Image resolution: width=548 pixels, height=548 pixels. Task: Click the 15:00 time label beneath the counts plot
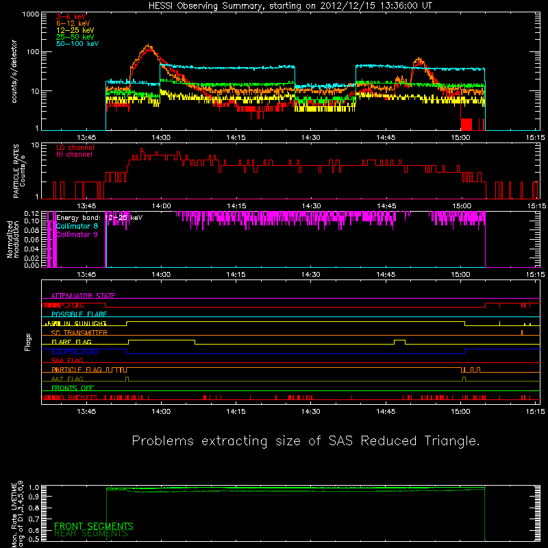point(460,138)
